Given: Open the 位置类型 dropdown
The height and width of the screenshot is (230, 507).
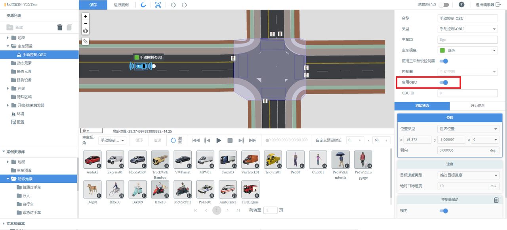Looking at the screenshot, I should [x=467, y=129].
